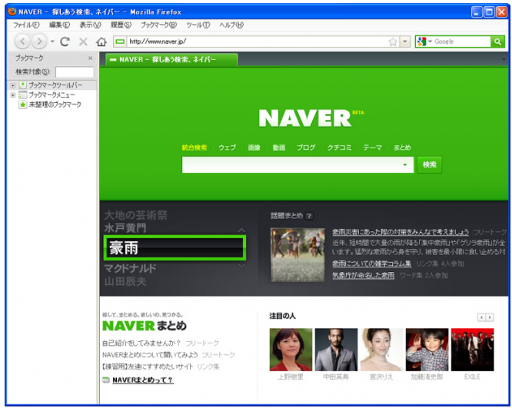Click the 山田辰夫 trending keyword

click(125, 281)
